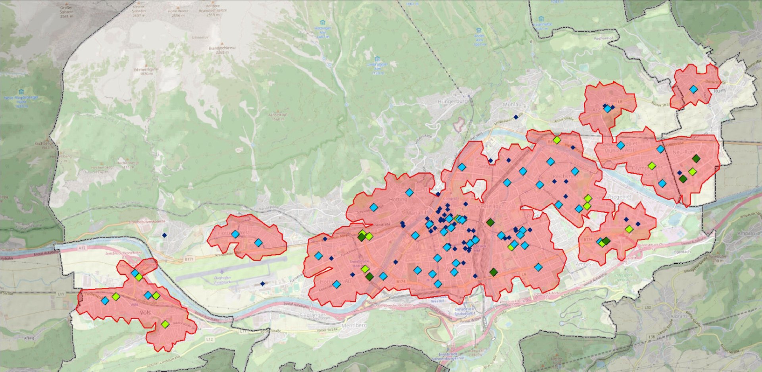Click the Höttinger Alm hut icon
This screenshot has height=372, width=762.
pos(323,23)
